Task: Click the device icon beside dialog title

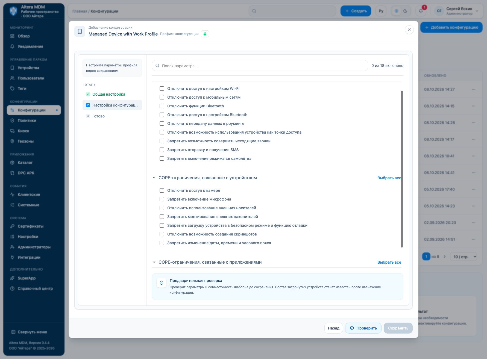Action: pyautogui.click(x=80, y=31)
